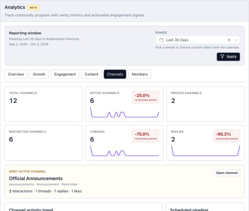Click the Analytics page title
The width and height of the screenshot is (249, 211).
tap(15, 7)
